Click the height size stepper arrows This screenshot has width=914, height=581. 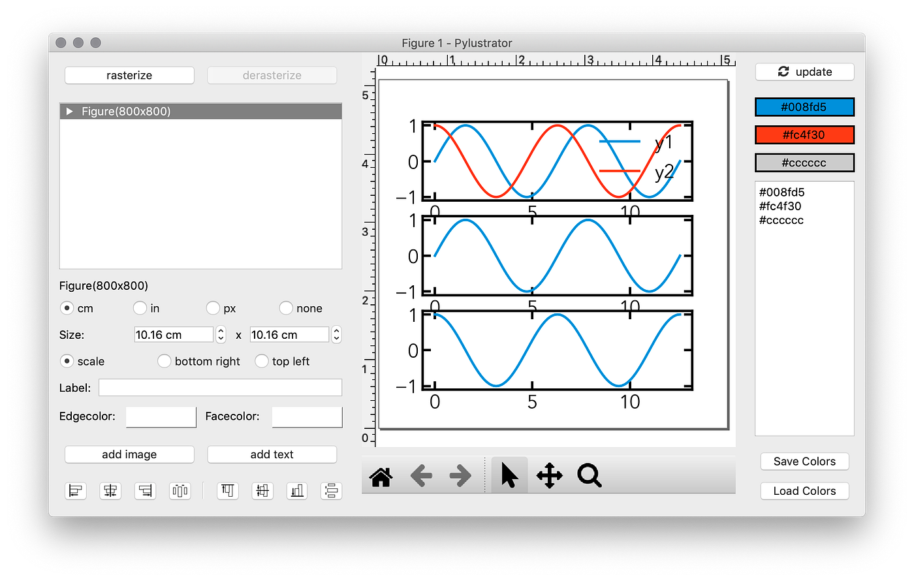click(x=336, y=334)
